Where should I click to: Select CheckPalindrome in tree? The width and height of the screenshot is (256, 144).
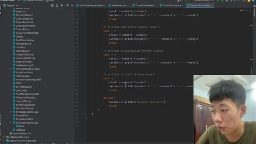click(26, 26)
